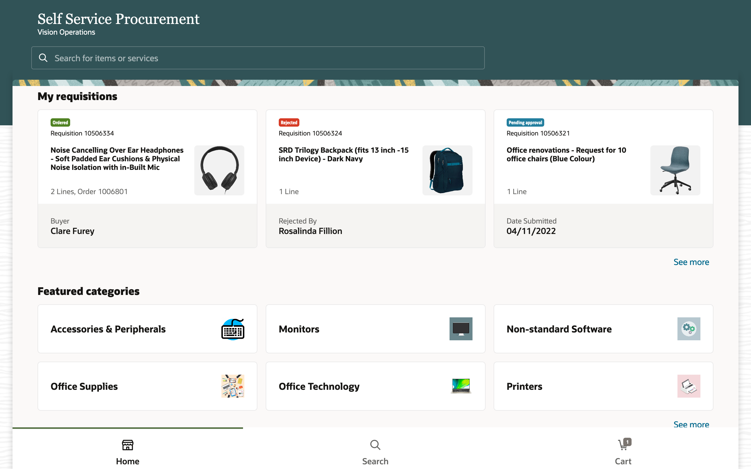Viewport: 751px width, 469px height.
Task: Click the printer icon in Printers card
Action: pos(689,386)
